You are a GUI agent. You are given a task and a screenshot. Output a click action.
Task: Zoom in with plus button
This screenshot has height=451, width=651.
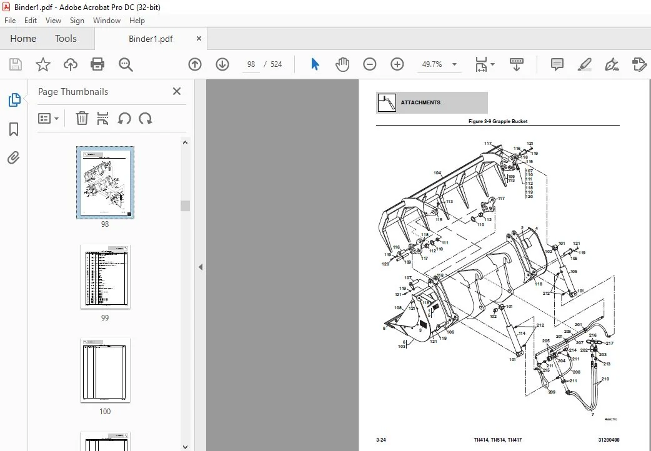(397, 64)
